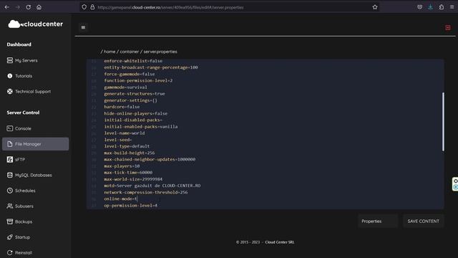The height and width of the screenshot is (258, 458).
Task: Click the max-players=10 line
Action: click(x=122, y=166)
